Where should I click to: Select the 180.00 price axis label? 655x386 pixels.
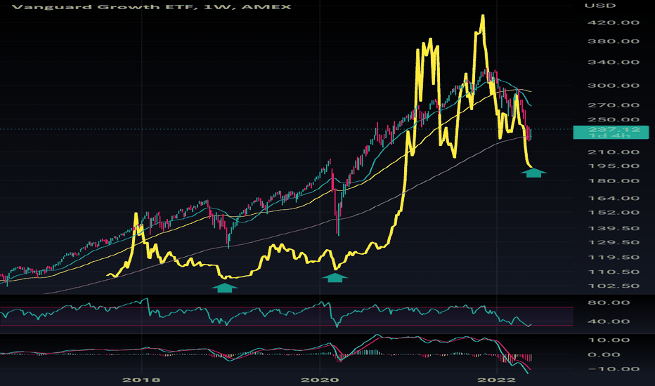click(614, 181)
